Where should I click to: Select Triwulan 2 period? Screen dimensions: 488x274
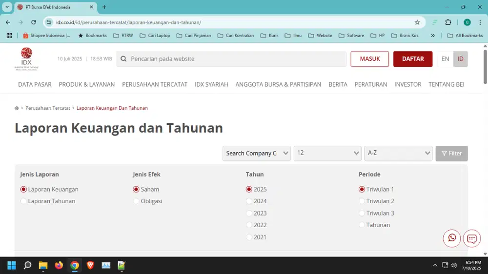(362, 201)
